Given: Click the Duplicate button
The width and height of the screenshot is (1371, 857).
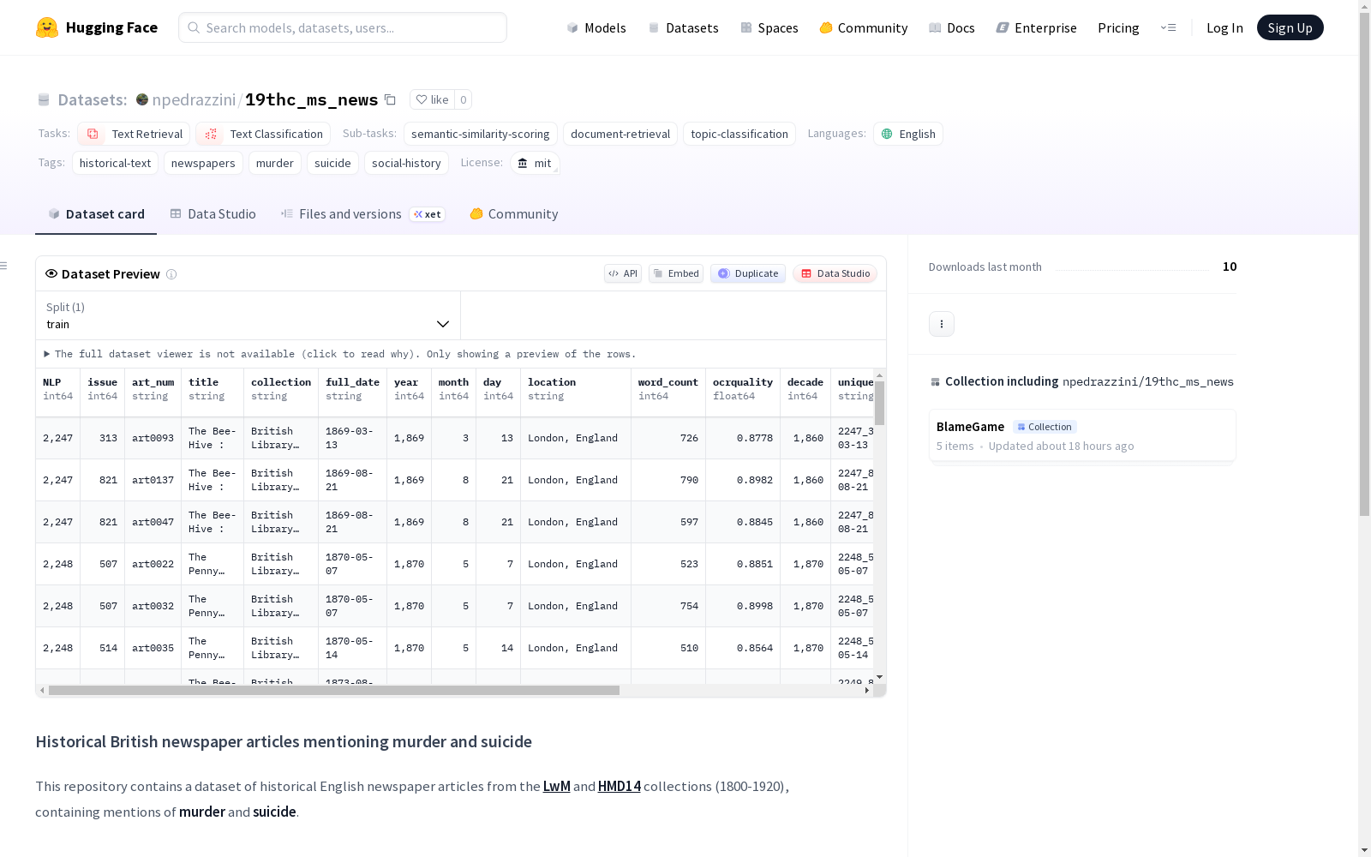Looking at the screenshot, I should 748,273.
